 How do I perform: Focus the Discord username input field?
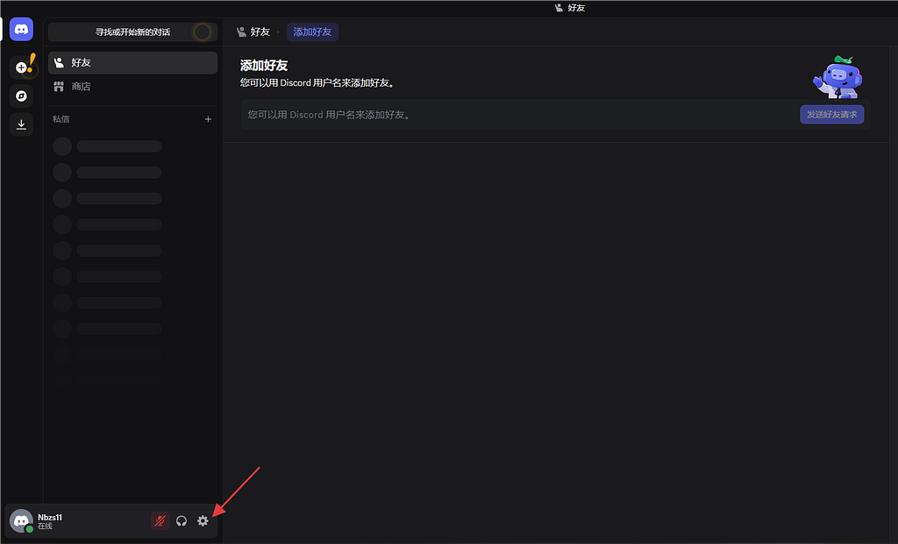[x=517, y=115]
